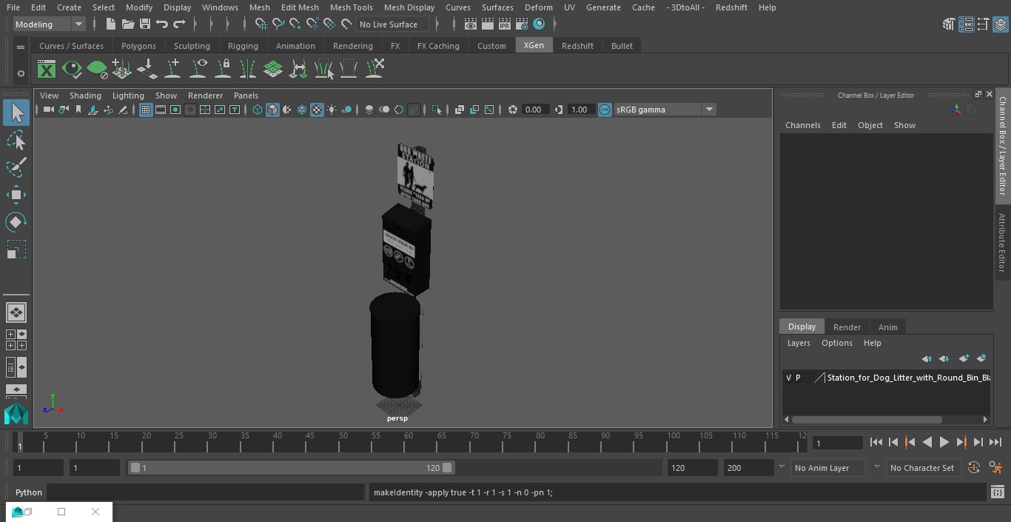The width and height of the screenshot is (1011, 522).
Task: Open Attribute Editor side tab
Action: 1002,243
